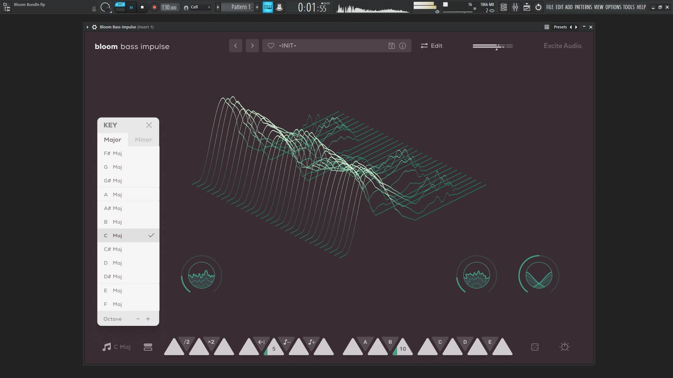Select pattern key A
The width and height of the screenshot is (673, 378).
365,342
